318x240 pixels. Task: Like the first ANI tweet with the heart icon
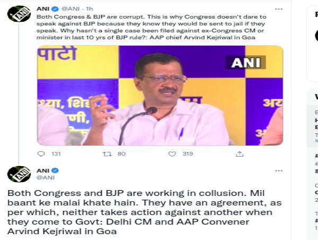point(172,154)
